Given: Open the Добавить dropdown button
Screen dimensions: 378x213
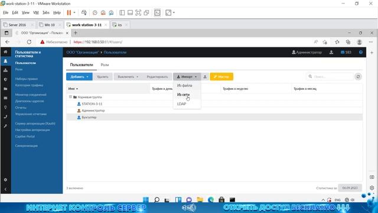Looking at the screenshot, I should pos(79,76).
